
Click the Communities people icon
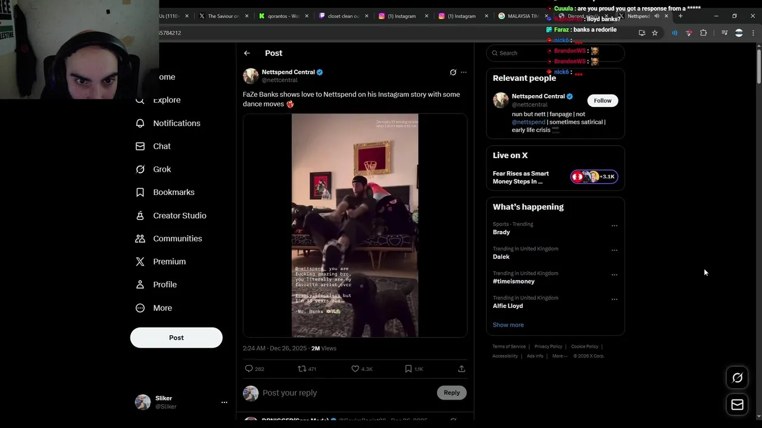point(140,238)
